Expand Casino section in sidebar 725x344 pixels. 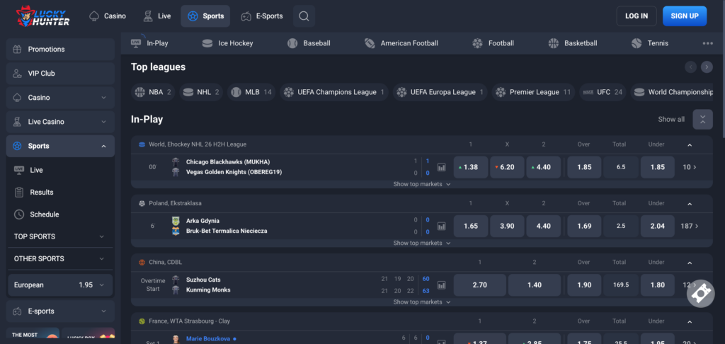pyautogui.click(x=60, y=98)
